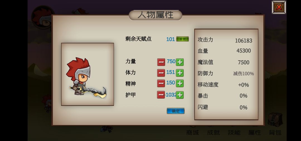
Task: Switch to the 属性 tab
Action: pos(254,132)
